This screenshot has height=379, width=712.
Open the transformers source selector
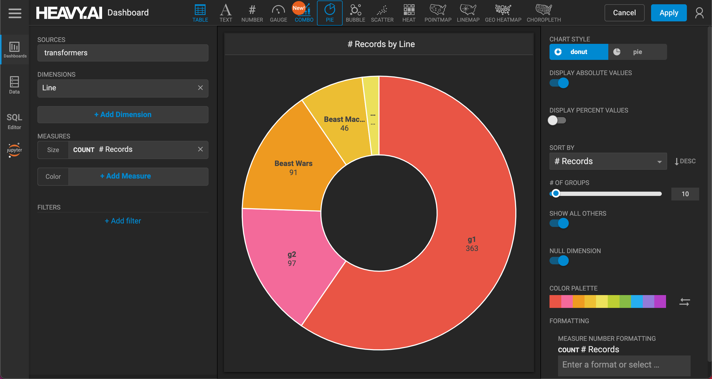123,53
